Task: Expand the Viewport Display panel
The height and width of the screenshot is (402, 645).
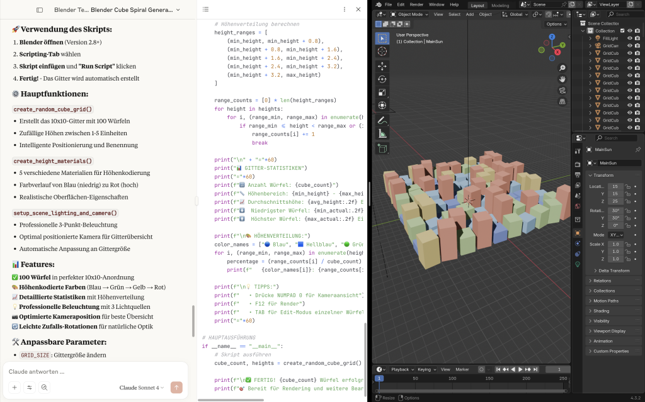Action: pyautogui.click(x=614, y=332)
